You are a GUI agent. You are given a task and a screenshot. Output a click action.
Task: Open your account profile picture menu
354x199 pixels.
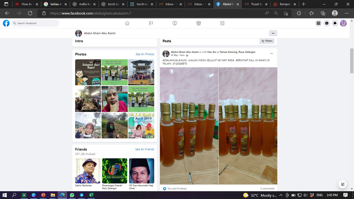pos(343,23)
